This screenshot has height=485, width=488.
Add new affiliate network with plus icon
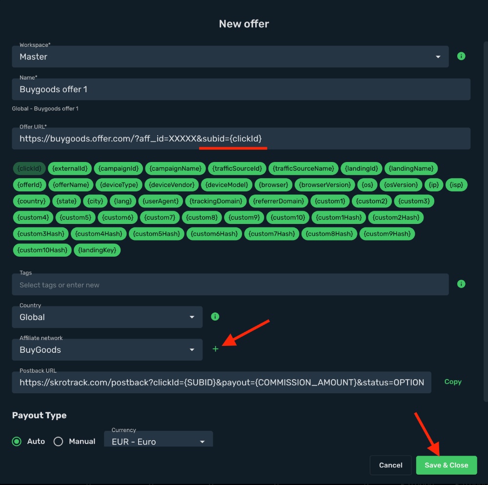pos(215,349)
